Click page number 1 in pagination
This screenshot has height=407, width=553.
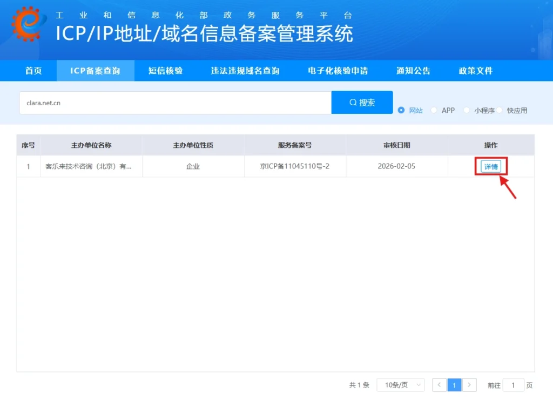pos(454,385)
